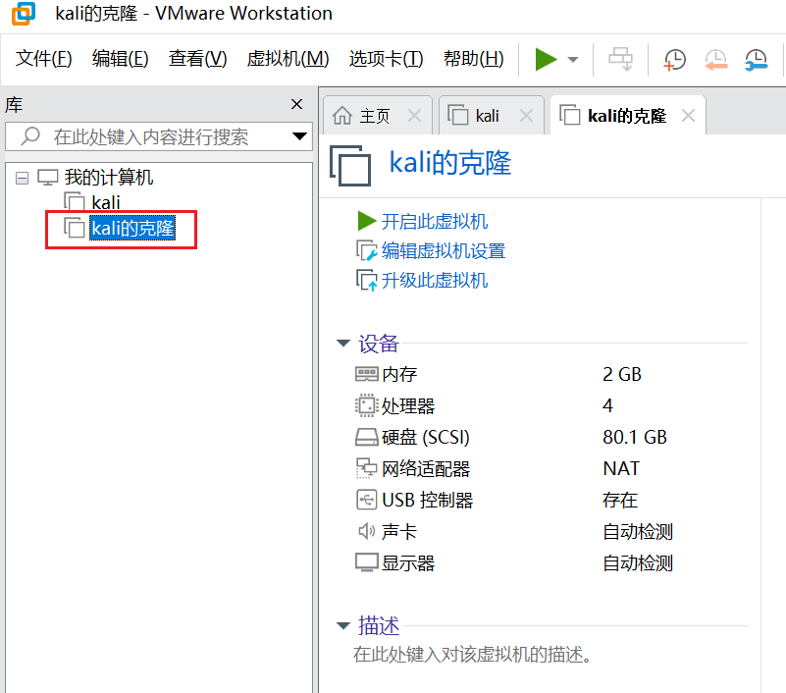Click the NAT network value

pos(621,469)
